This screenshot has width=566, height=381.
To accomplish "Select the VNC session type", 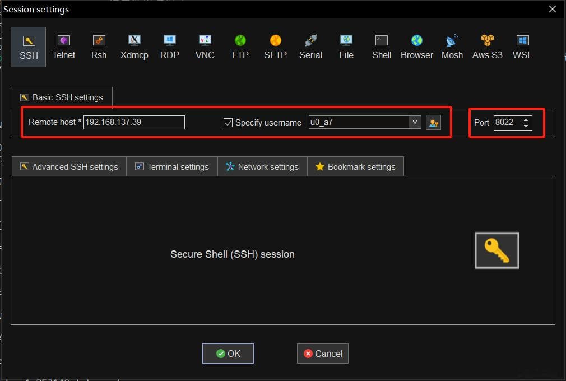I will point(205,47).
